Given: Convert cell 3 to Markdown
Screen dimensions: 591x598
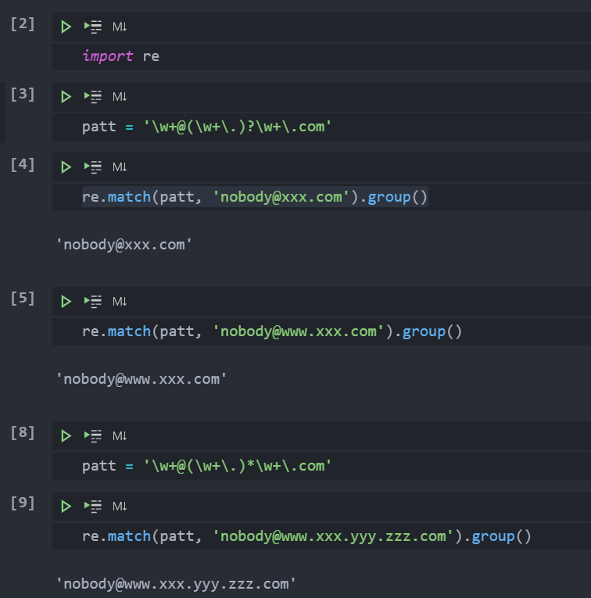Looking at the screenshot, I should (x=120, y=97).
